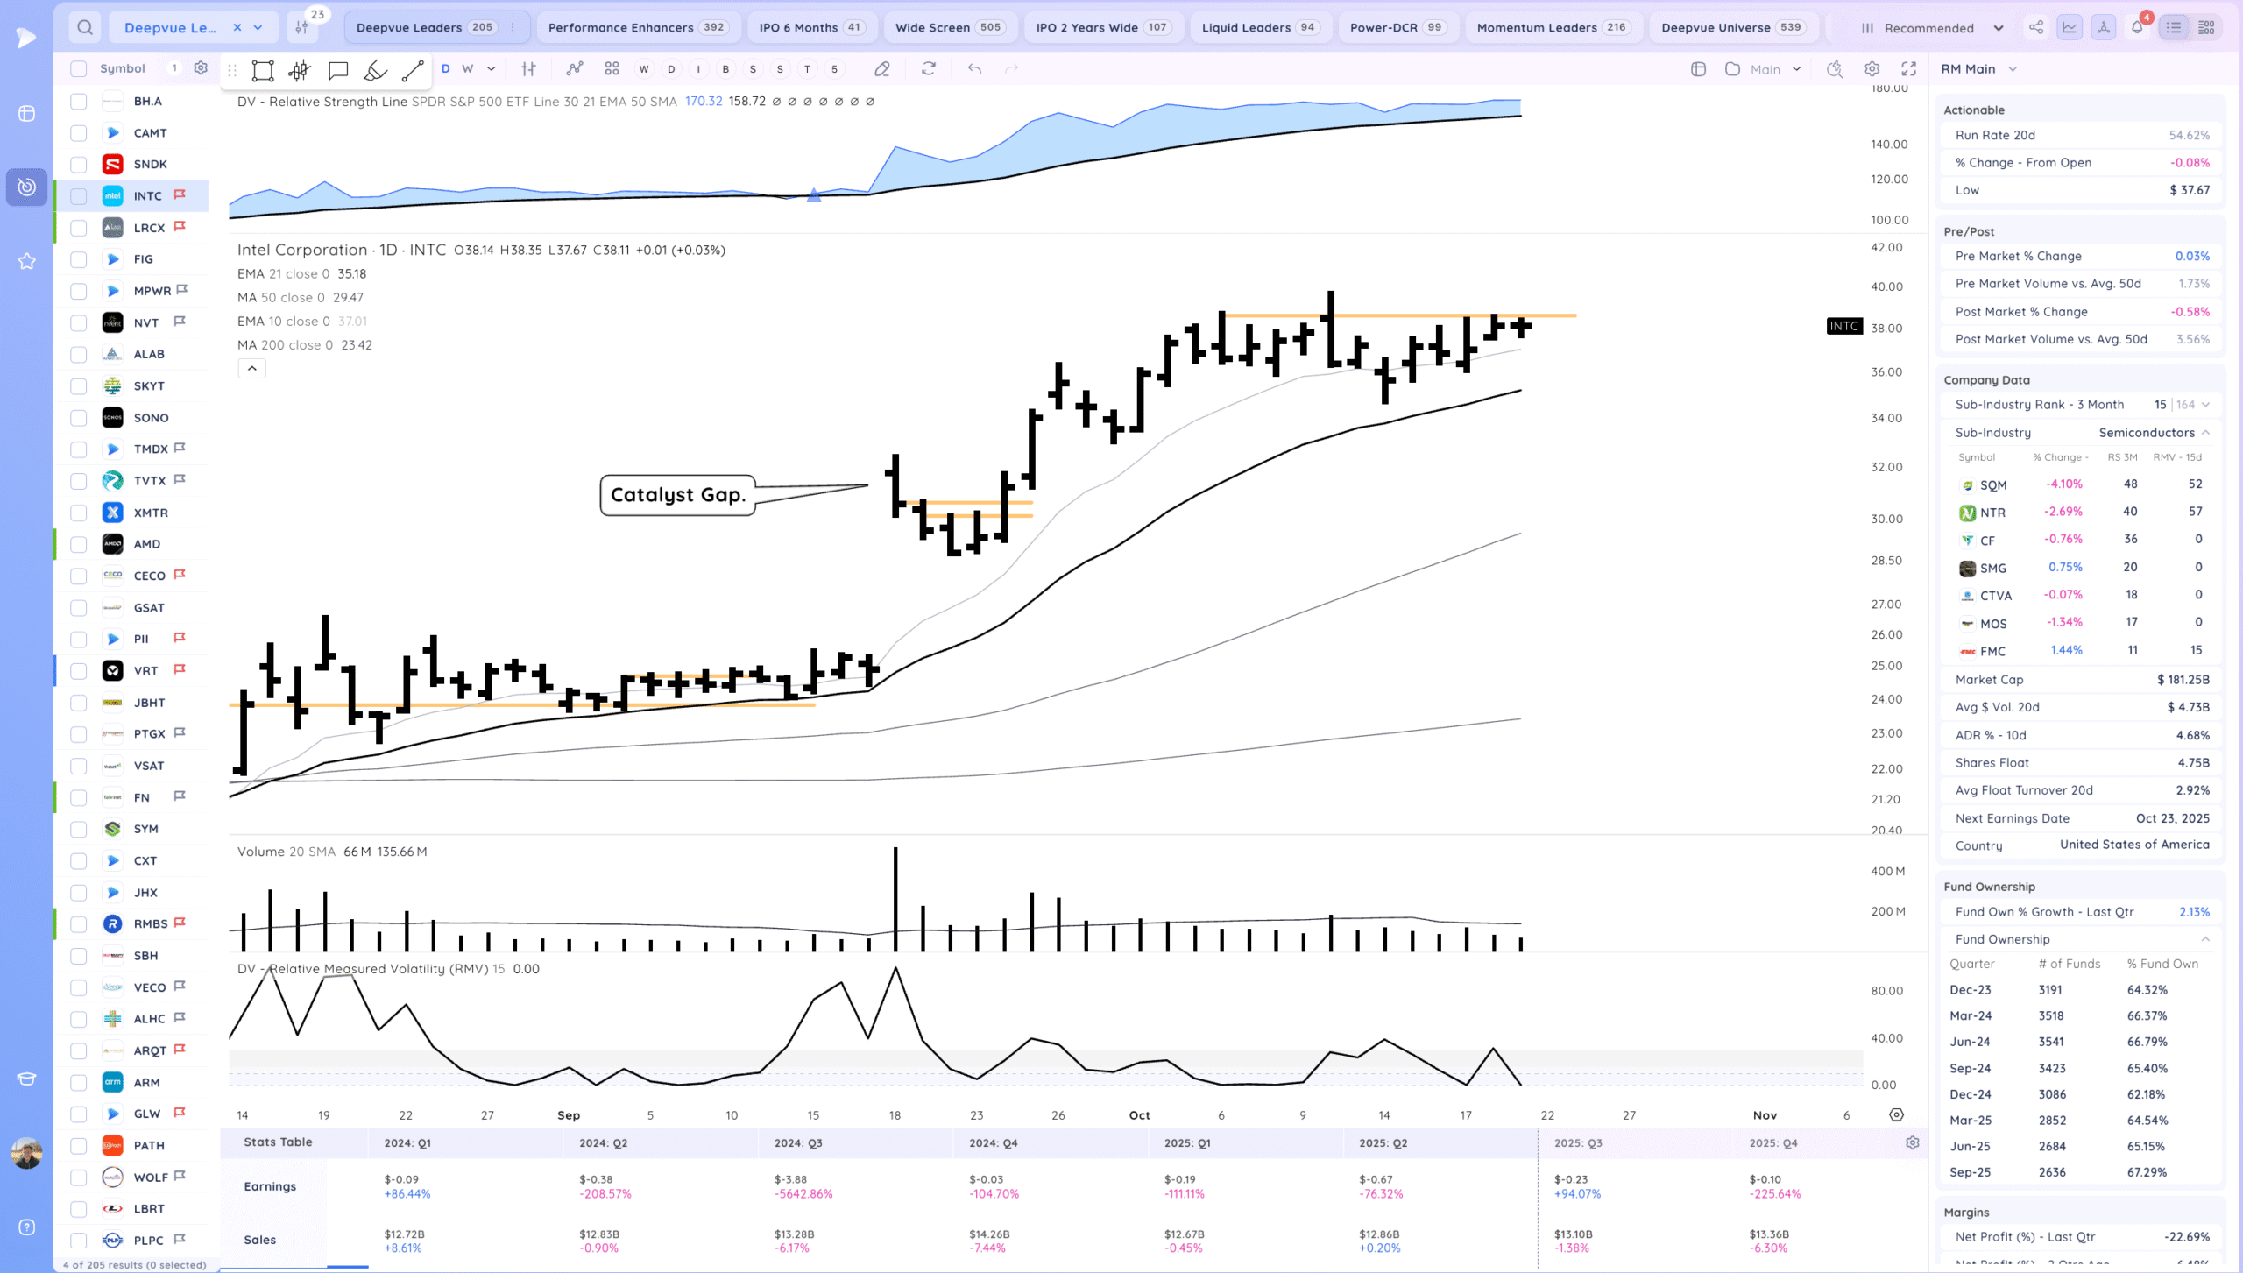This screenshot has height=1273, width=2243.
Task: Select NVT in the watchlist
Action: point(146,323)
